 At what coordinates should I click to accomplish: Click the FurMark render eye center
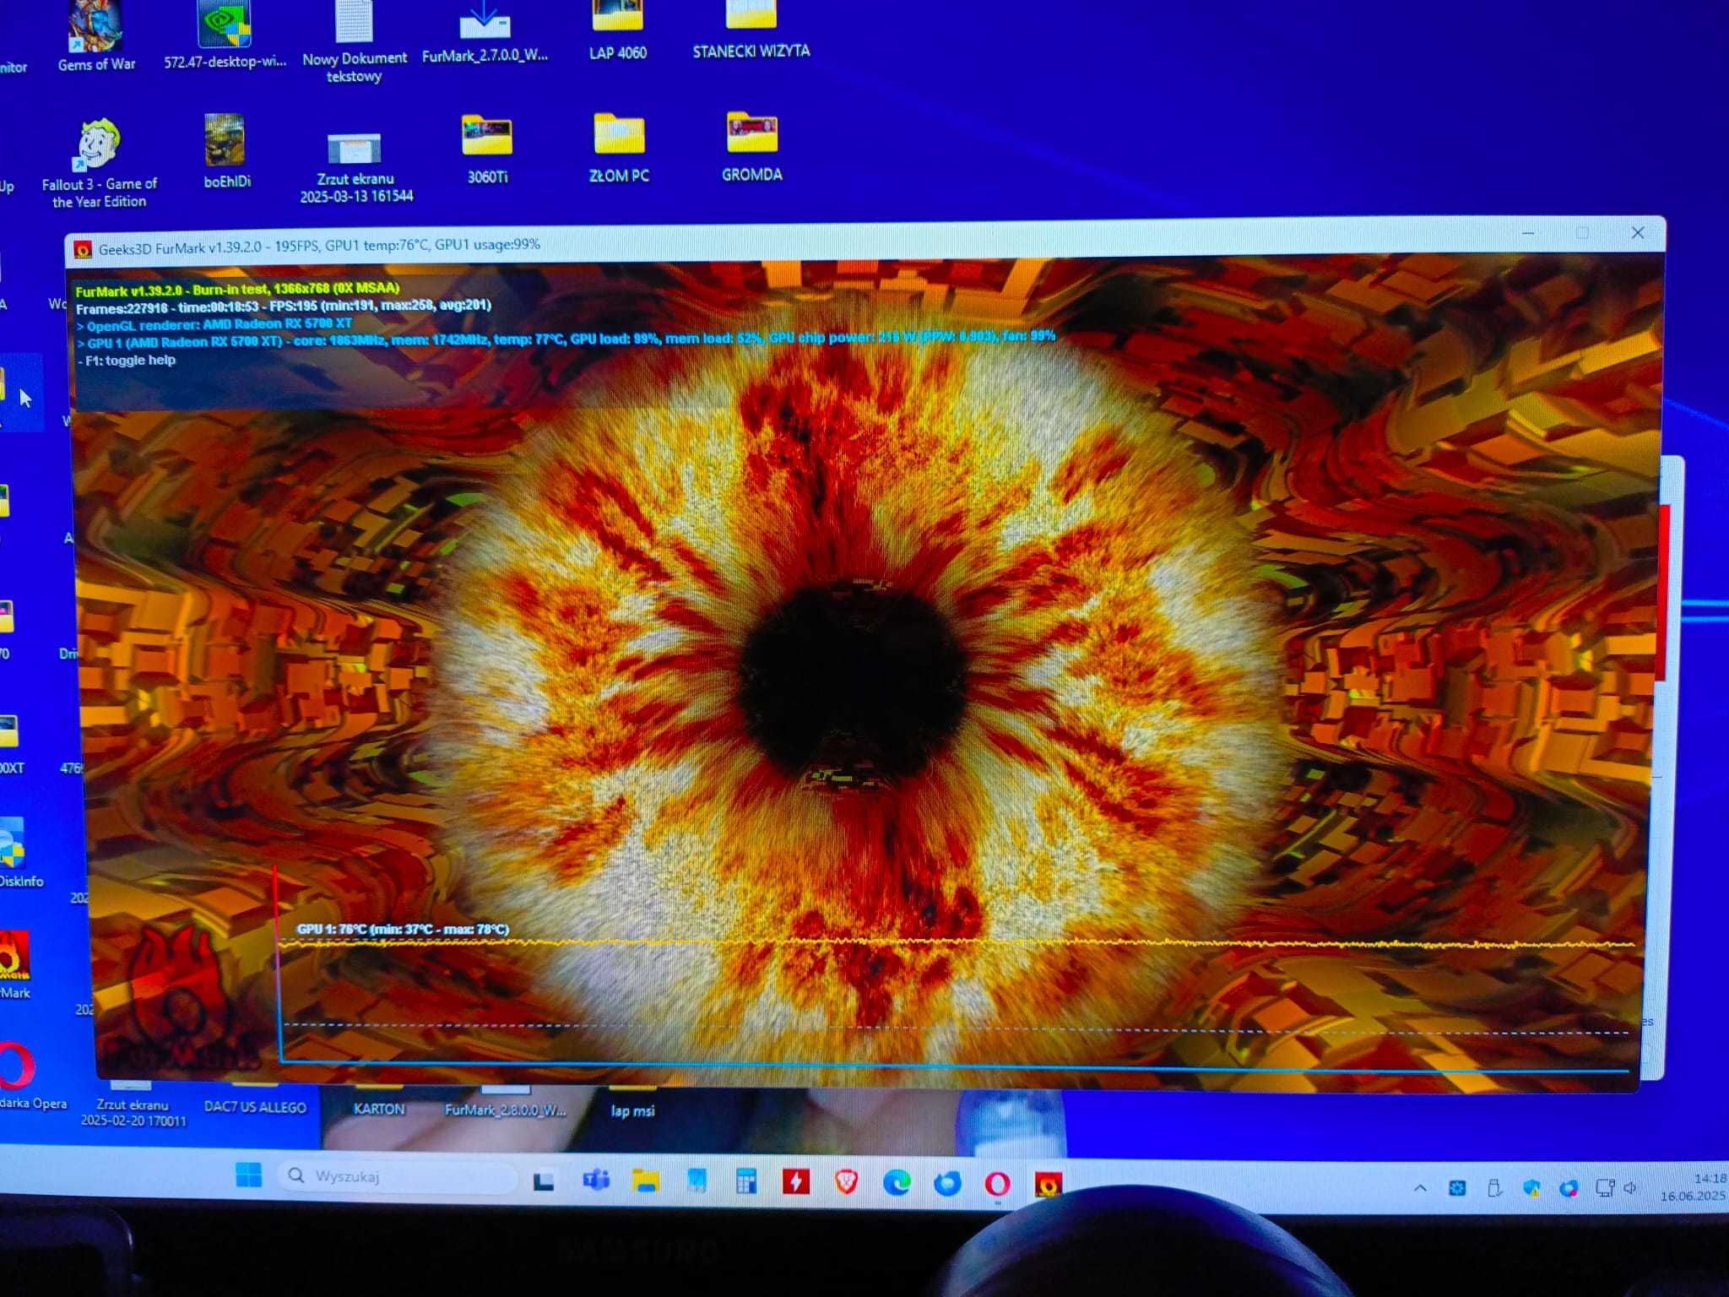tap(854, 681)
